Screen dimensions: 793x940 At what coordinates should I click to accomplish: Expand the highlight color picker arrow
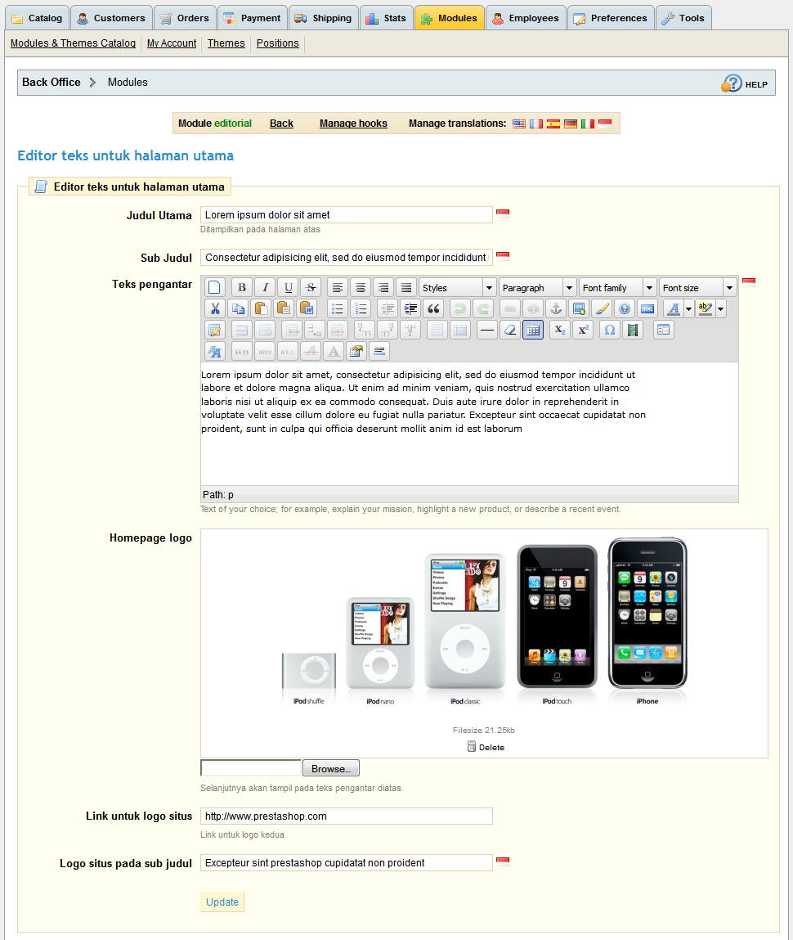point(720,308)
